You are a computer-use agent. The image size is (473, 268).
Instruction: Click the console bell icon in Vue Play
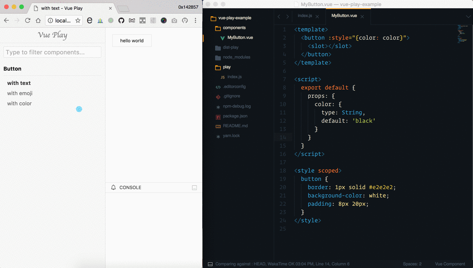coord(113,187)
